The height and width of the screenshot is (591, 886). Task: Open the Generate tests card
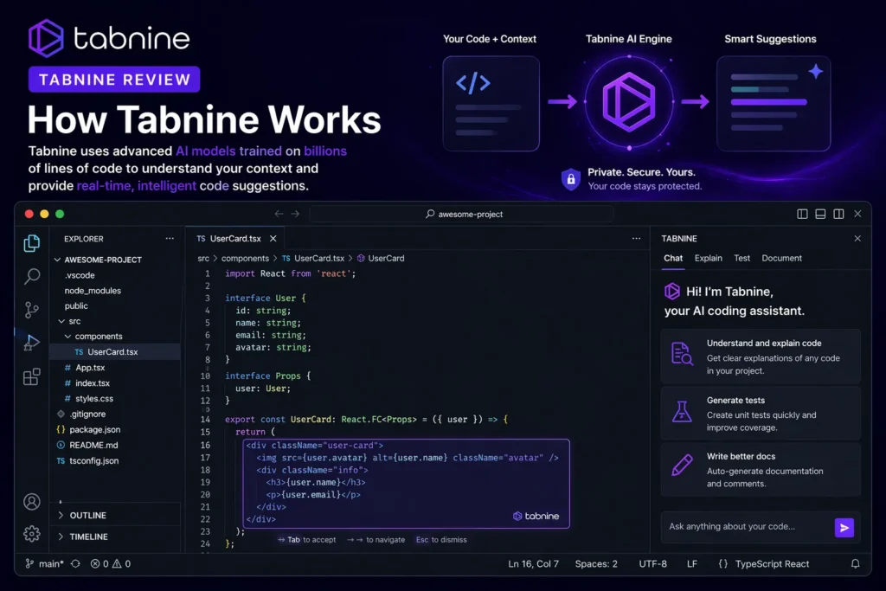[761, 414]
